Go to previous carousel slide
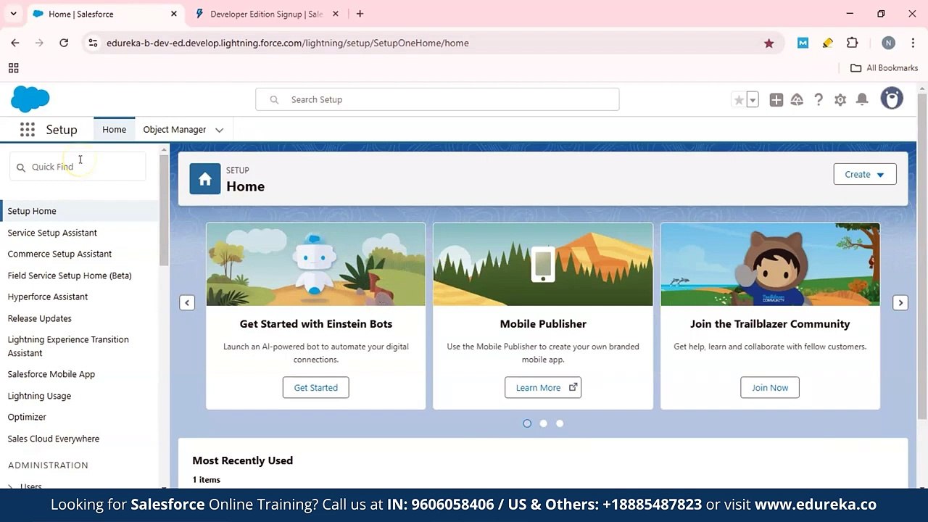The width and height of the screenshot is (928, 522). [x=187, y=303]
